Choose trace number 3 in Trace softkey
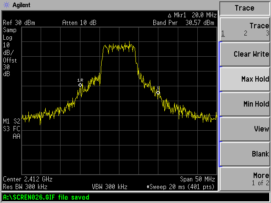This screenshot has height=203, width=271. coord(267,33)
